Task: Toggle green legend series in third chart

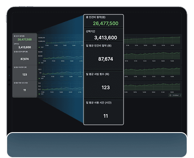Action: pyautogui.click(x=41, y=78)
